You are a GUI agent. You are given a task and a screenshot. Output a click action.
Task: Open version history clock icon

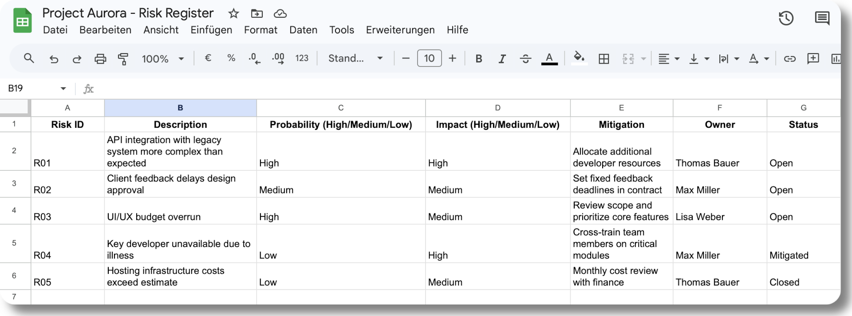786,18
